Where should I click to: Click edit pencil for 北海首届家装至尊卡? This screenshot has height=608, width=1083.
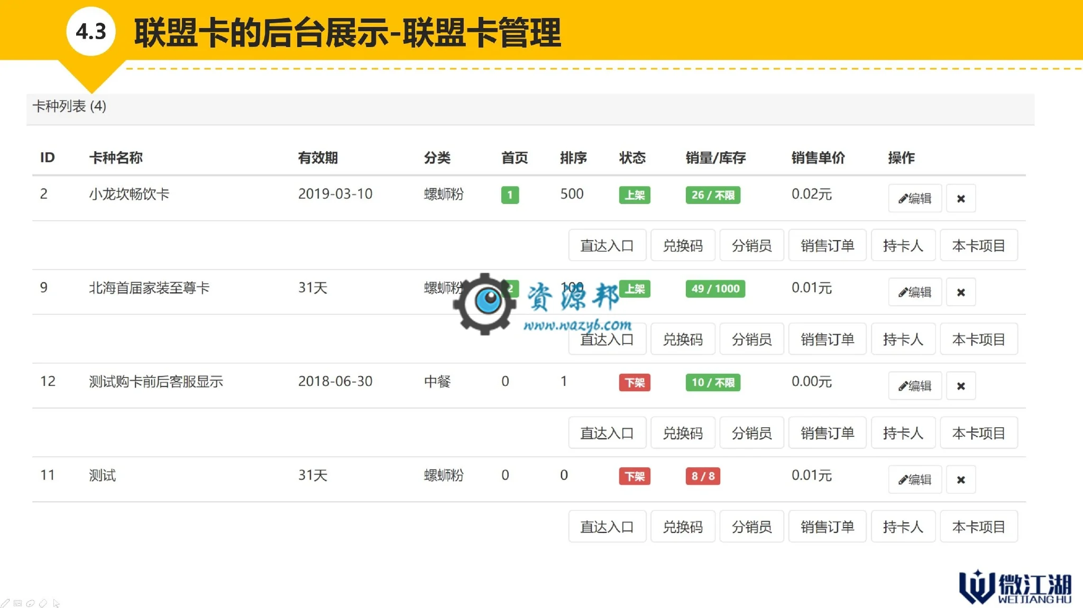(915, 292)
